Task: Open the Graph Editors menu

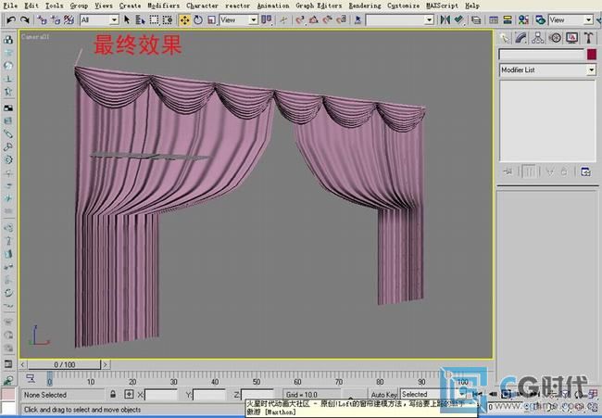Action: point(319,6)
